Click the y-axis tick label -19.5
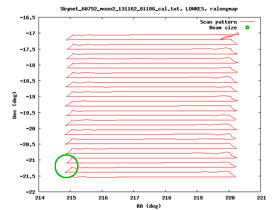Image resolution: width=280 pixels, height=210 pixels. [28, 113]
